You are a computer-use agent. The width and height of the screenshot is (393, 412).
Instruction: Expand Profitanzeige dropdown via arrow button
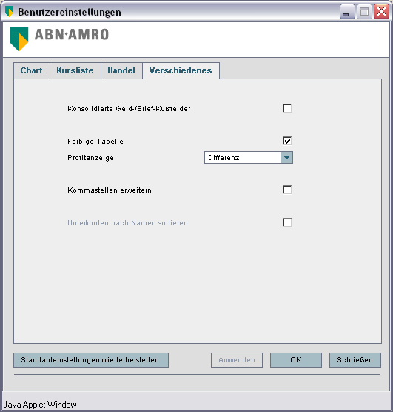(x=286, y=158)
